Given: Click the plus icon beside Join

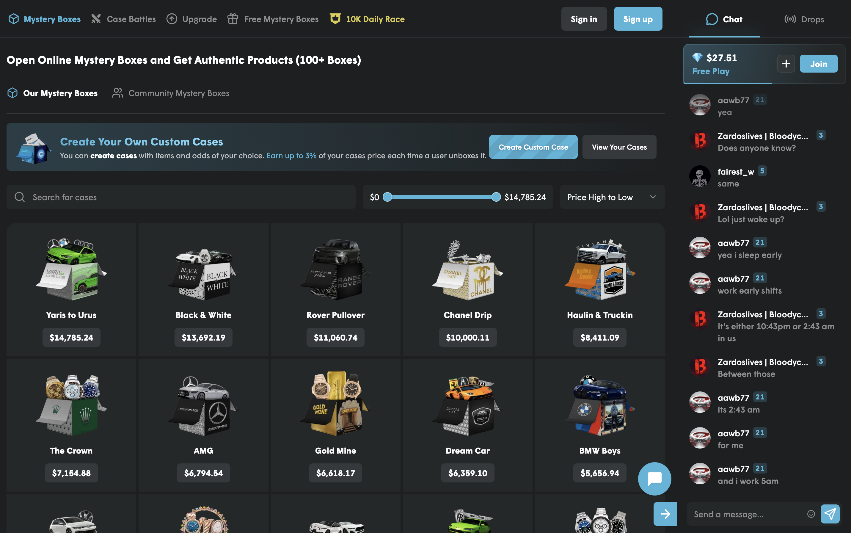Looking at the screenshot, I should click(786, 64).
